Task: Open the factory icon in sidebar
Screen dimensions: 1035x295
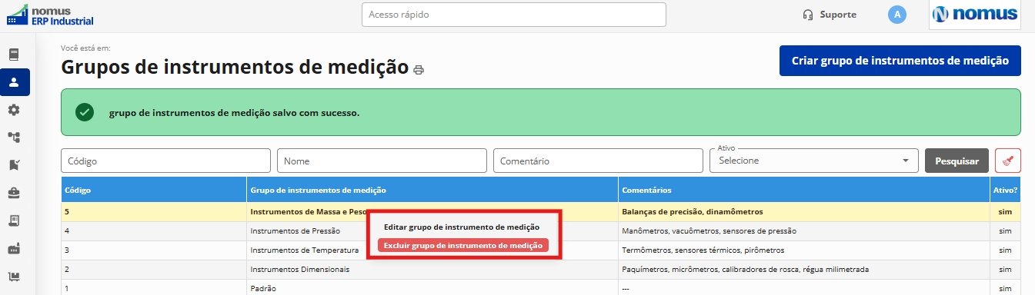Action: [14, 248]
